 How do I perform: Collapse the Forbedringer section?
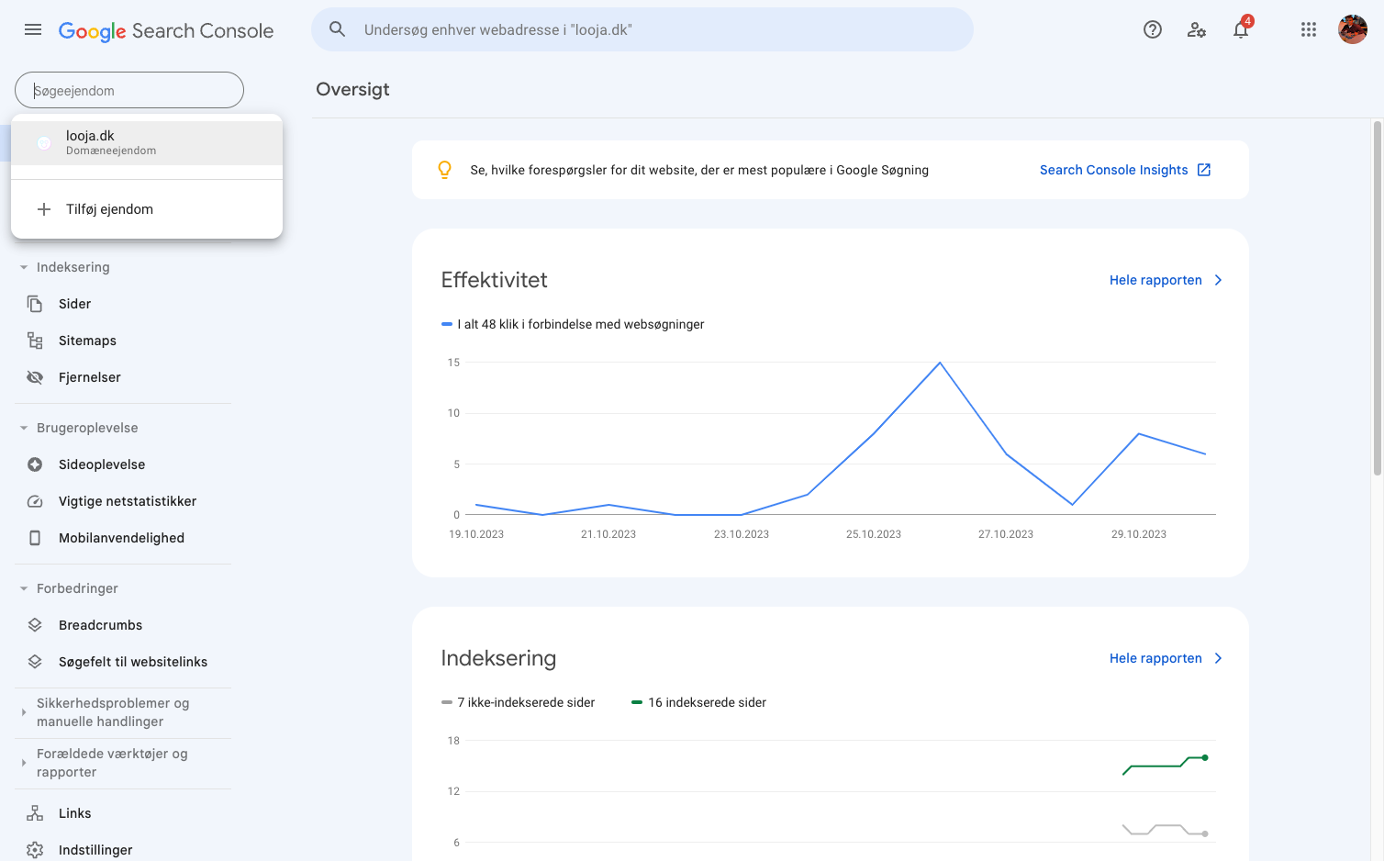point(24,588)
